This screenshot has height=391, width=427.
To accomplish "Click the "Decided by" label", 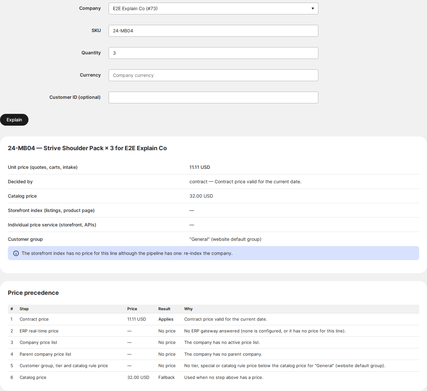I will click(x=20, y=182).
